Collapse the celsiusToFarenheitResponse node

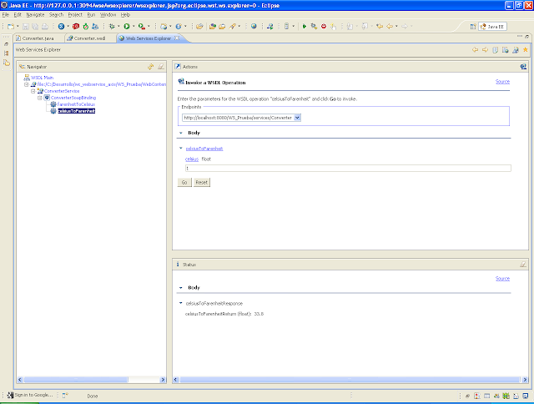pos(181,303)
